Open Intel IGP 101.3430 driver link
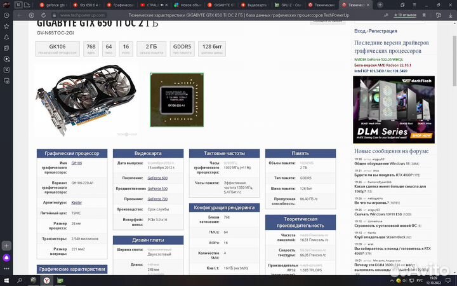Viewport: 457px width, 286px height. point(381,71)
